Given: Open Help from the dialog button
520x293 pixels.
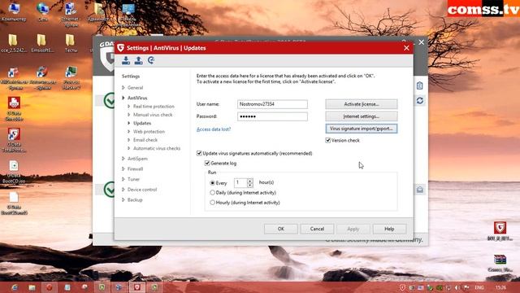Looking at the screenshot, I should (389, 229).
